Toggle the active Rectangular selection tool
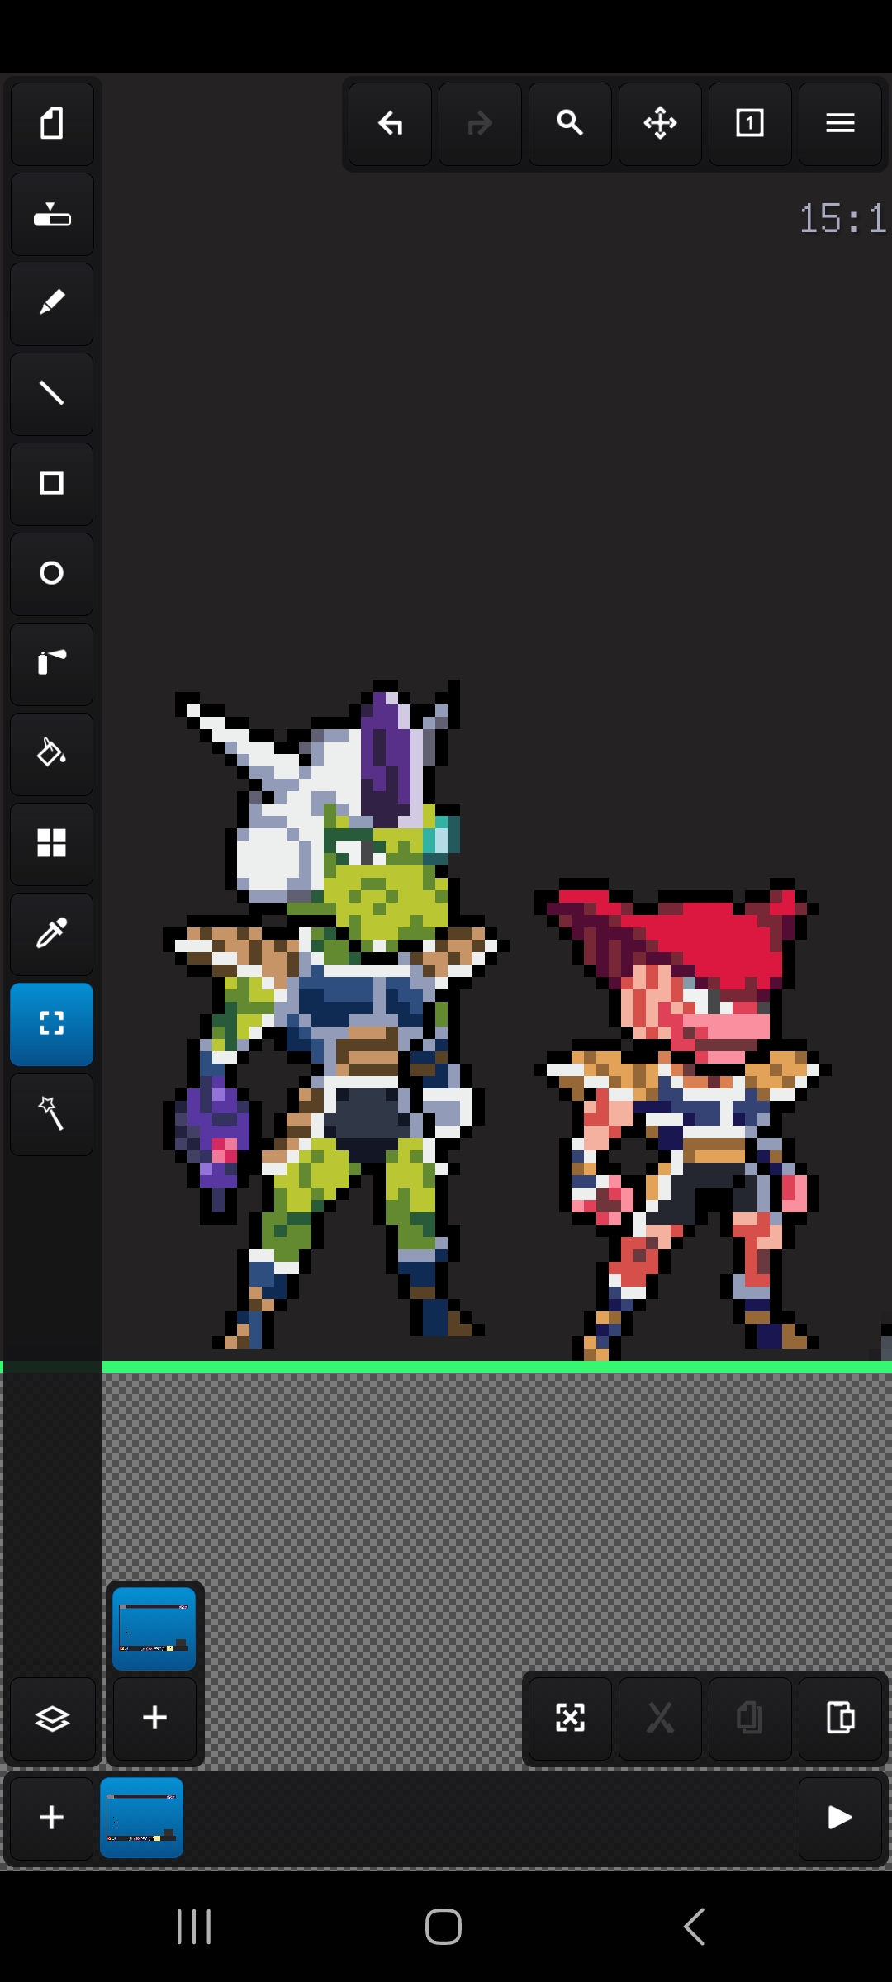892x1982 pixels. [x=52, y=1024]
